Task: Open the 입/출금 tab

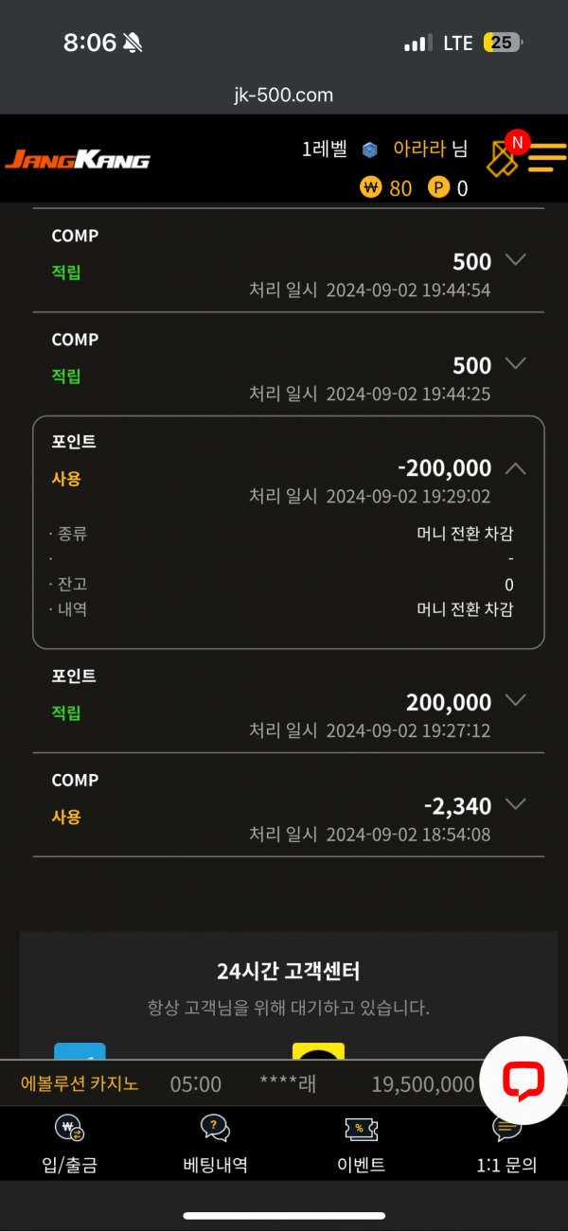Action: (70, 1144)
